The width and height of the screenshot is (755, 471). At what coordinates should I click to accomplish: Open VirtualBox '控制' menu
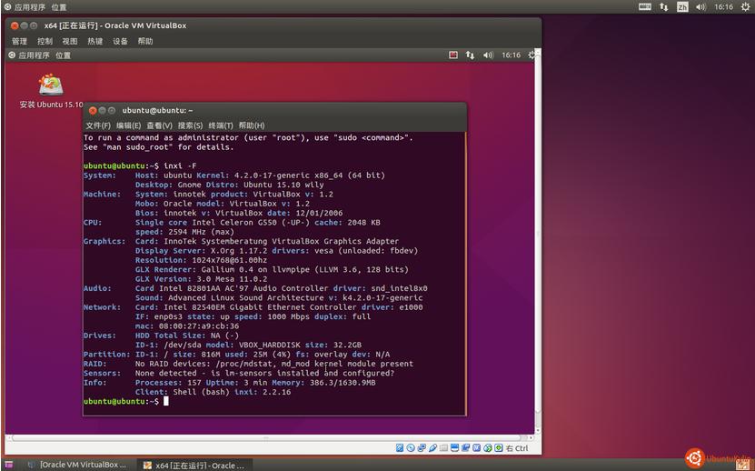[x=45, y=41]
